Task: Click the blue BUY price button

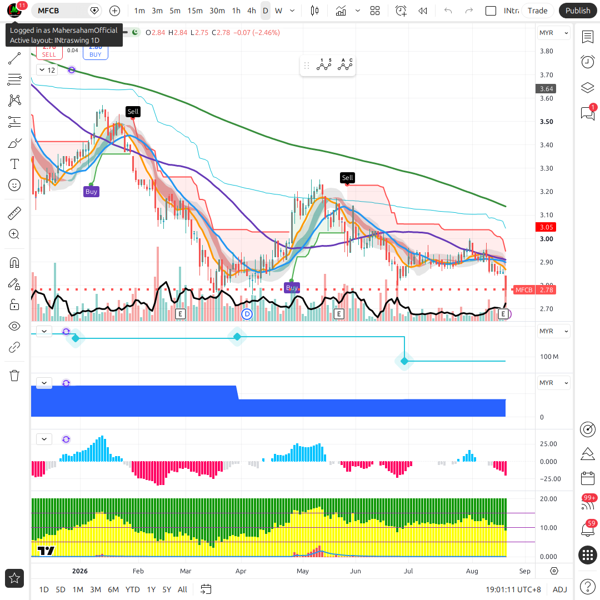Action: (96, 53)
